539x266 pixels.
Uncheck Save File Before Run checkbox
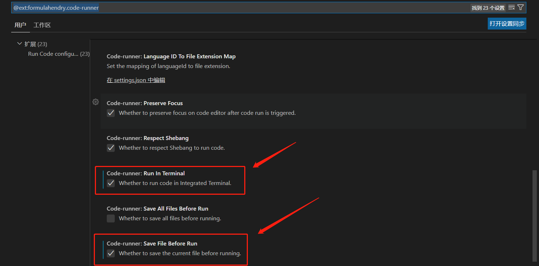point(111,253)
